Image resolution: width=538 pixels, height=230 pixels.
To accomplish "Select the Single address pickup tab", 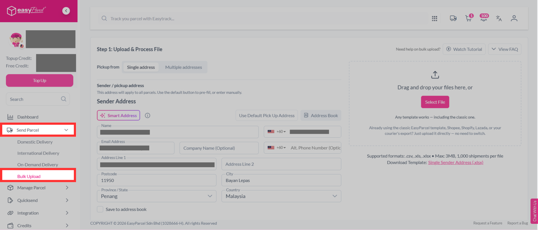I will pos(141,67).
